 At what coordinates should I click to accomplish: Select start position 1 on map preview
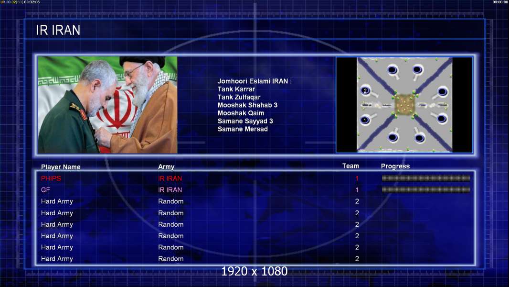tap(365, 120)
